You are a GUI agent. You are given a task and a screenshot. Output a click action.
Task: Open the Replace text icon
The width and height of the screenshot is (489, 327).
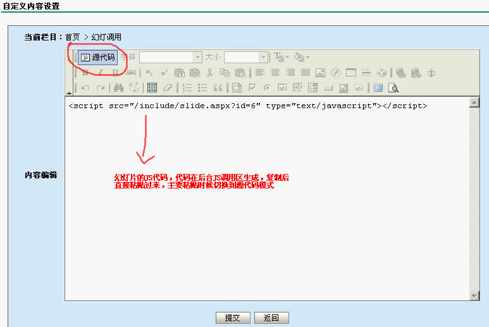click(133, 88)
